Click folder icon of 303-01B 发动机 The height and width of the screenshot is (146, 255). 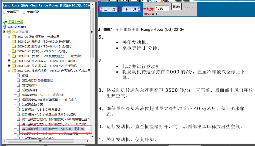[14, 46]
